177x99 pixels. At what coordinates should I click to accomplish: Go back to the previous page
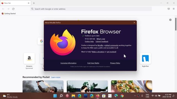pyautogui.click(x=3, y=9)
